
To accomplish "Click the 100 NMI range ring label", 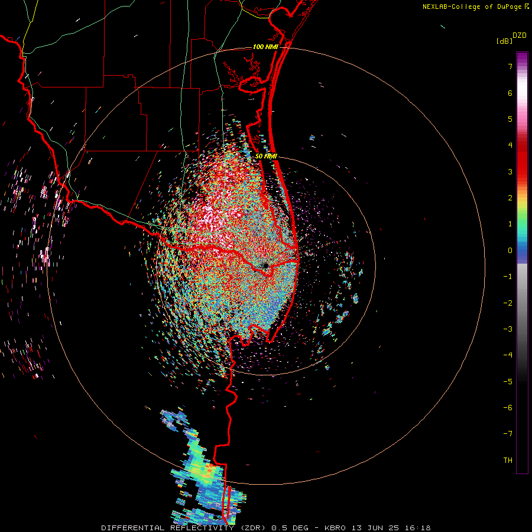I will pyautogui.click(x=265, y=47).
